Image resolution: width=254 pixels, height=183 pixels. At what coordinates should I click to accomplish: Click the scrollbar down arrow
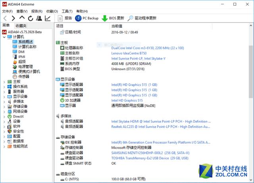click(x=251, y=180)
